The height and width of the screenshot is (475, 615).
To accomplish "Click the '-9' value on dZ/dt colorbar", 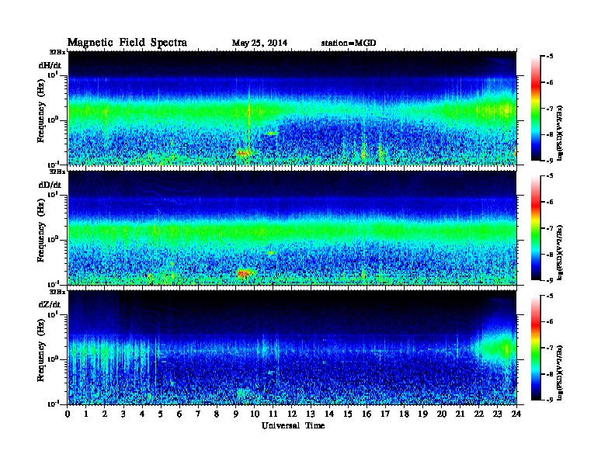I will (550, 400).
